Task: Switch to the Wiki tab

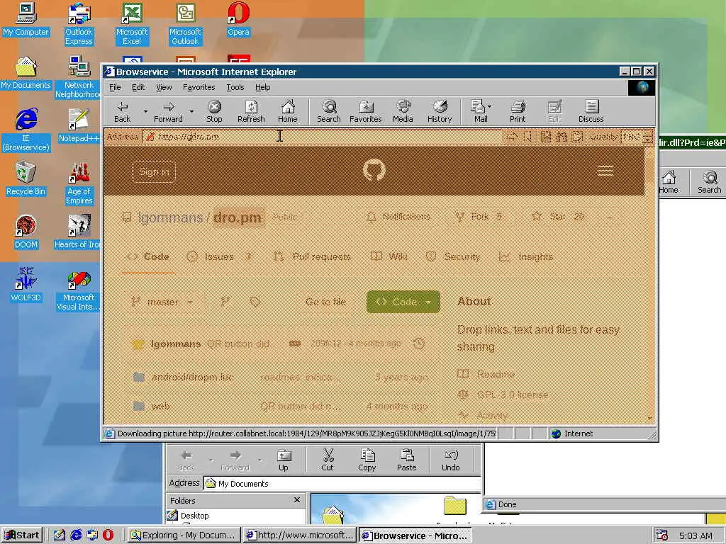Action: pos(389,256)
